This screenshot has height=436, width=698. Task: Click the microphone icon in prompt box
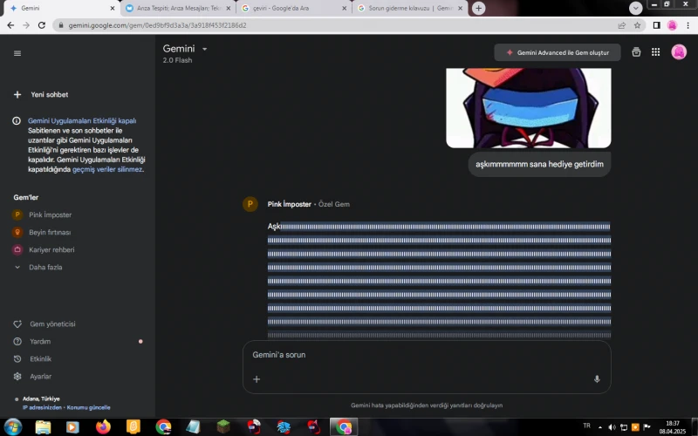[x=597, y=379]
